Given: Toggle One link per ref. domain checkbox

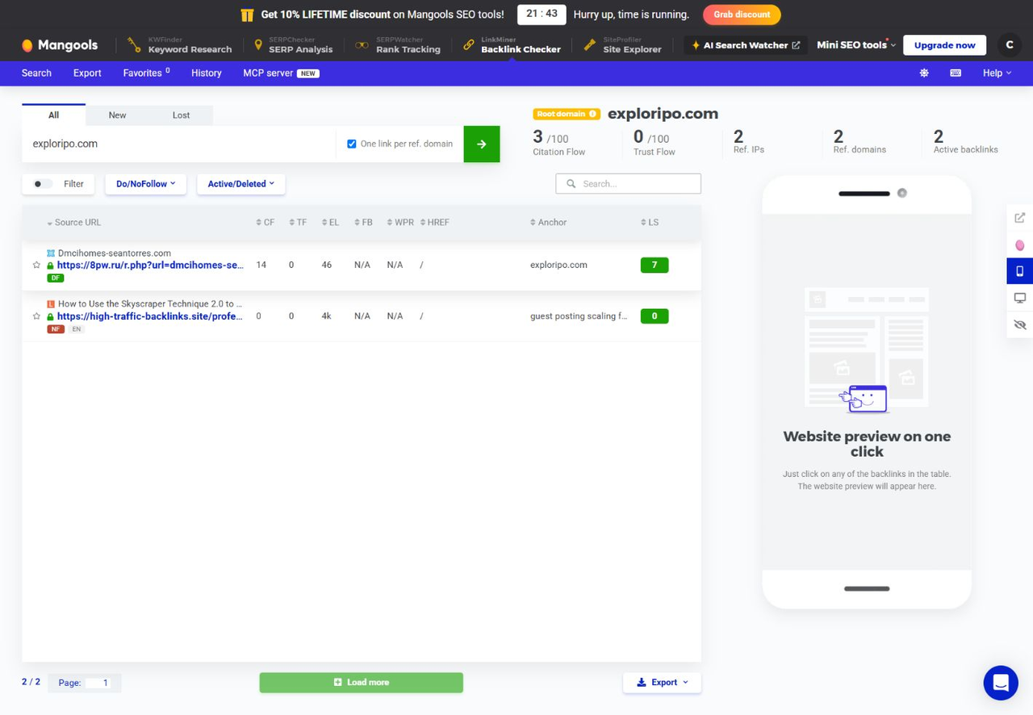Looking at the screenshot, I should pos(351,144).
